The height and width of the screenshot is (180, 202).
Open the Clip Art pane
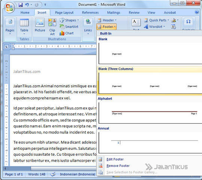click(52, 27)
